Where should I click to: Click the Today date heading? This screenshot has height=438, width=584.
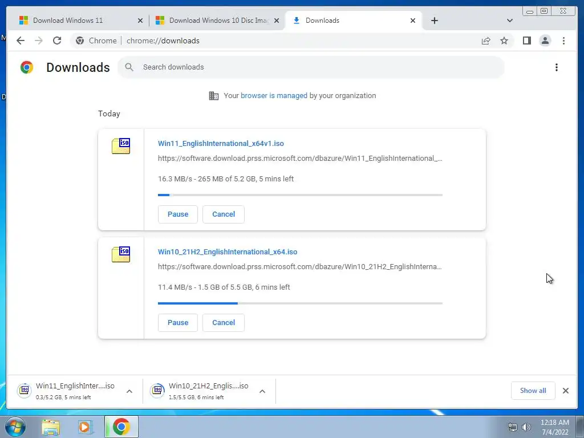(x=109, y=114)
